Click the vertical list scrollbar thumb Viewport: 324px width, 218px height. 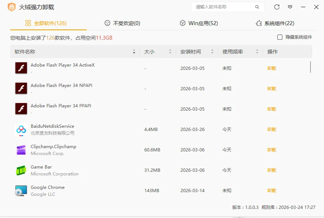[x=310, y=67]
